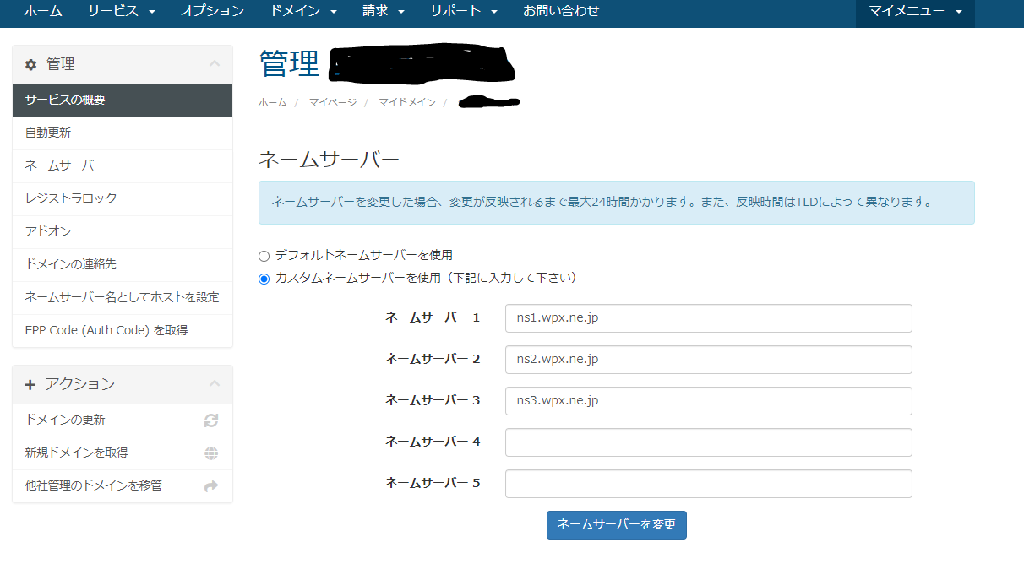Viewport: 1024px width, 564px height.
Task: Open the サービス dropdown menu
Action: pyautogui.click(x=121, y=11)
